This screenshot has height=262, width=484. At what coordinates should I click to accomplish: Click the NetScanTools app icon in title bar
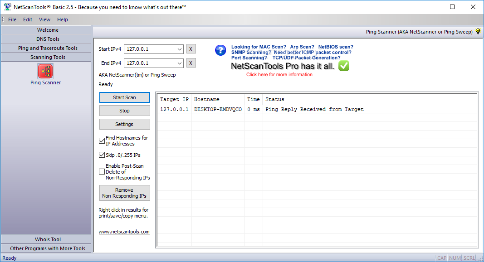point(7,7)
